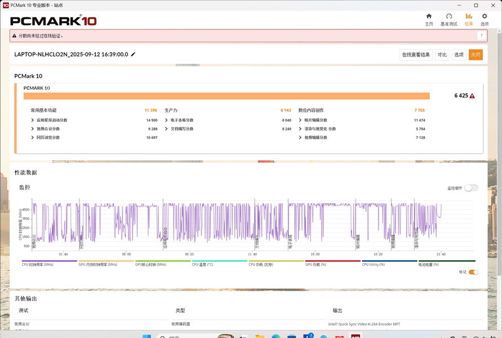
Task: Switch to the 结果 results tab
Action: pos(468,19)
